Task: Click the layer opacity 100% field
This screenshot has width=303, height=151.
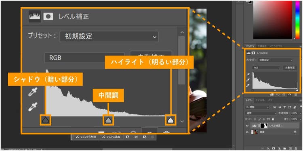Action: click(294, 113)
